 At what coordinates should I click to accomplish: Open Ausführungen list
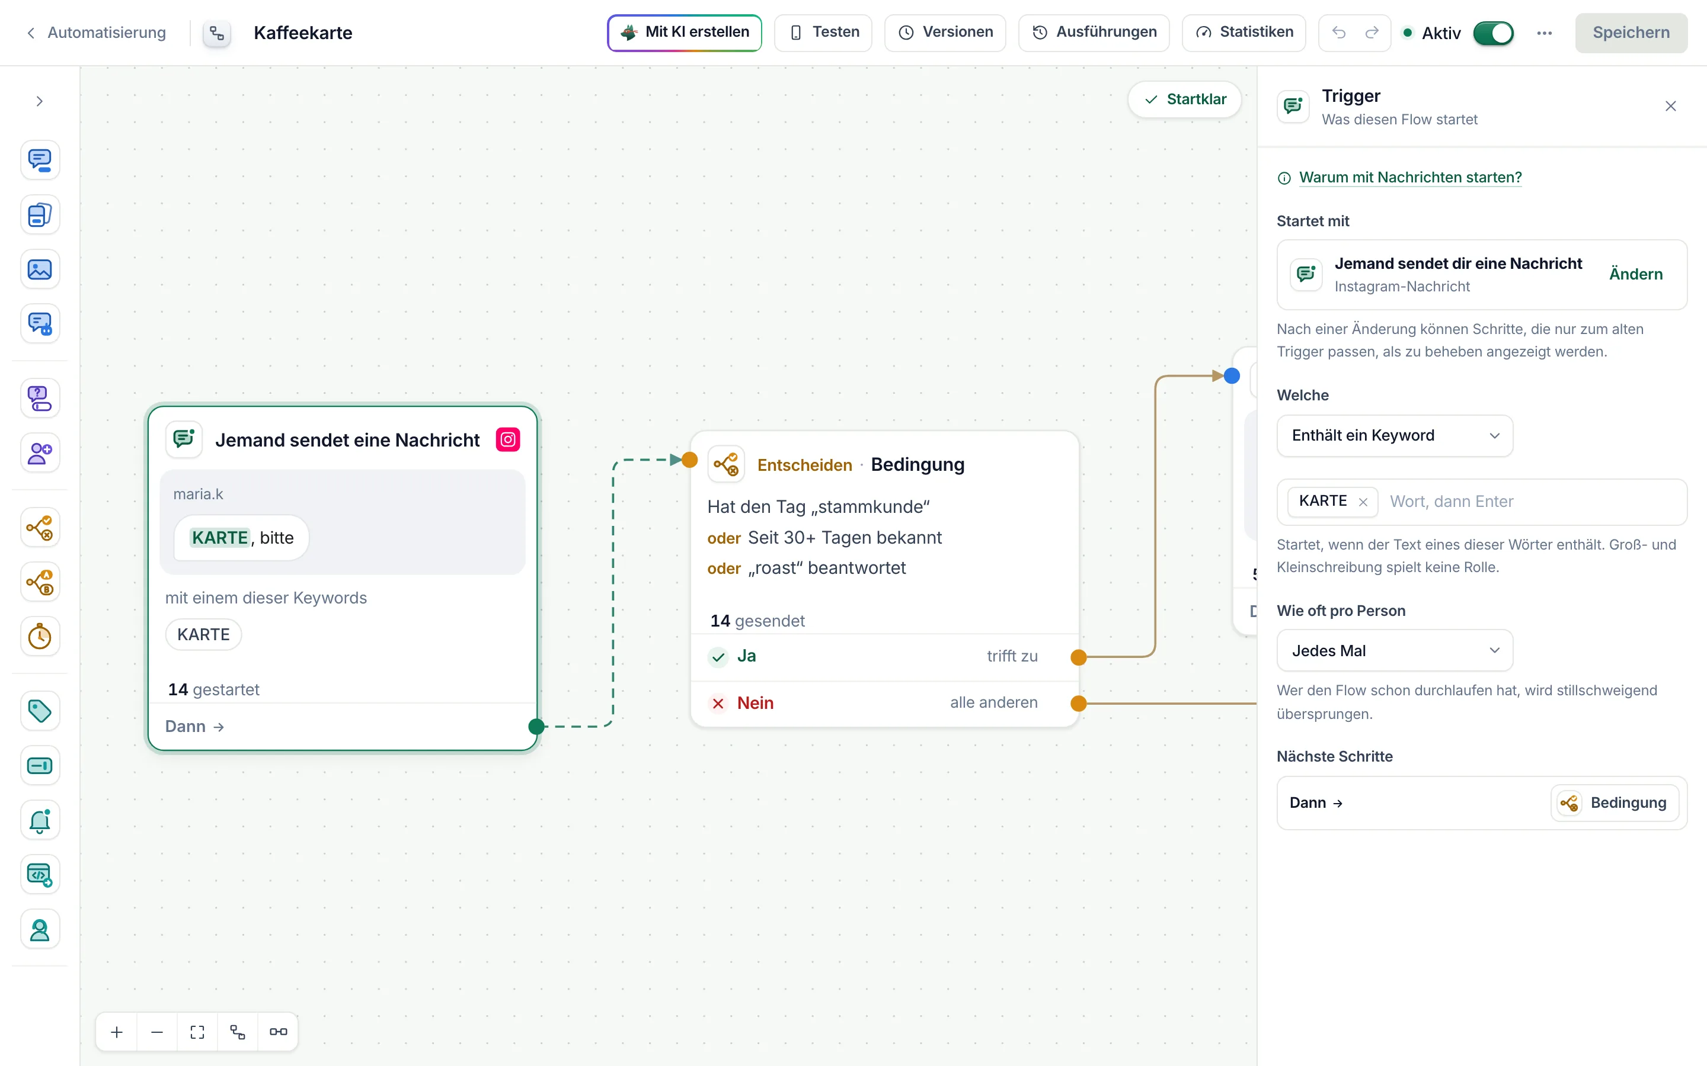pos(1094,33)
